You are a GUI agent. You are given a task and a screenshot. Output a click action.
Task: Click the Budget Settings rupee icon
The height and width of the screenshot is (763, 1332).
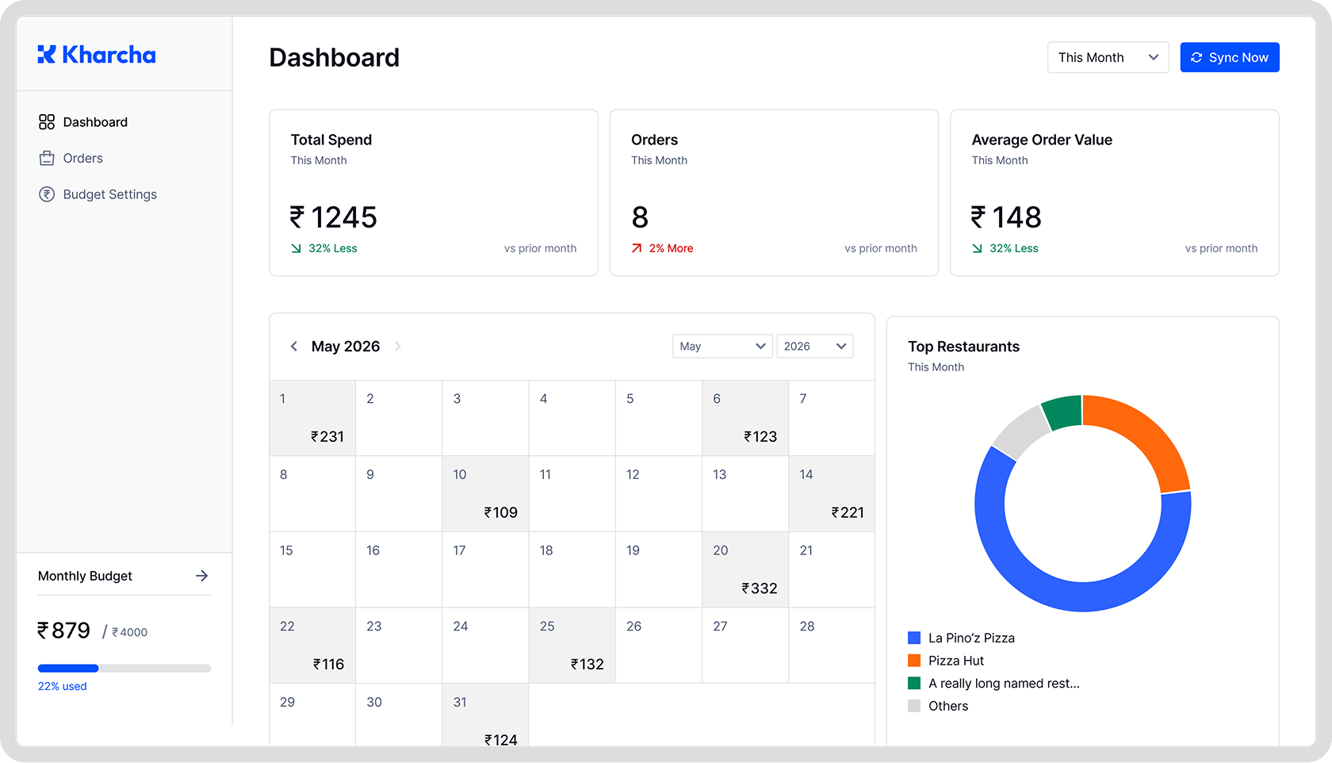[47, 194]
